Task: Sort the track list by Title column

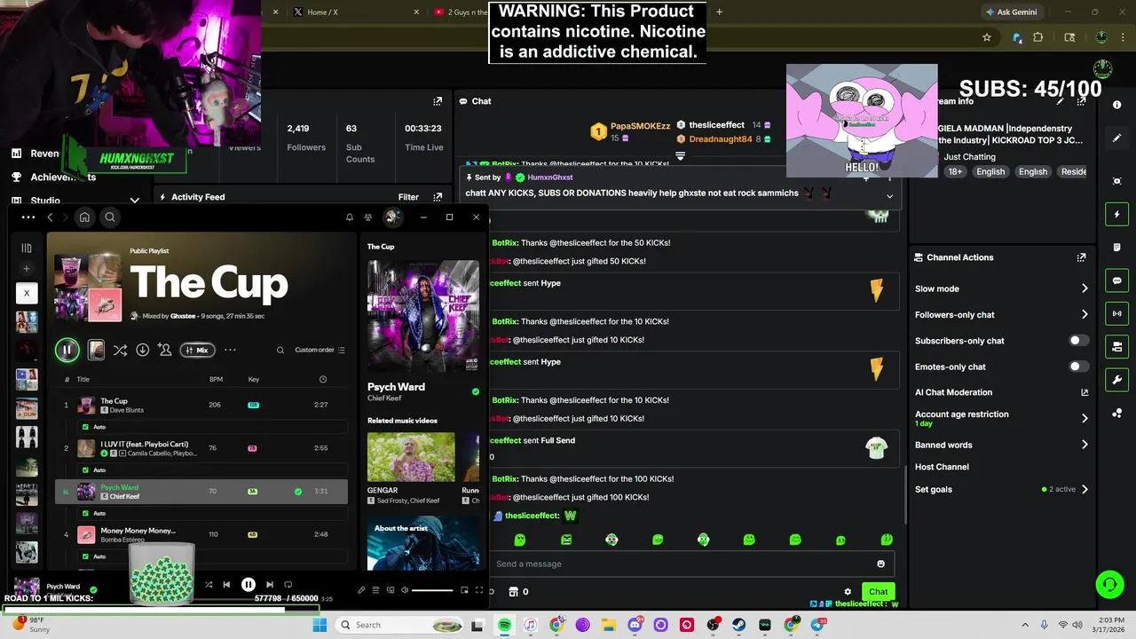Action: pyautogui.click(x=83, y=379)
